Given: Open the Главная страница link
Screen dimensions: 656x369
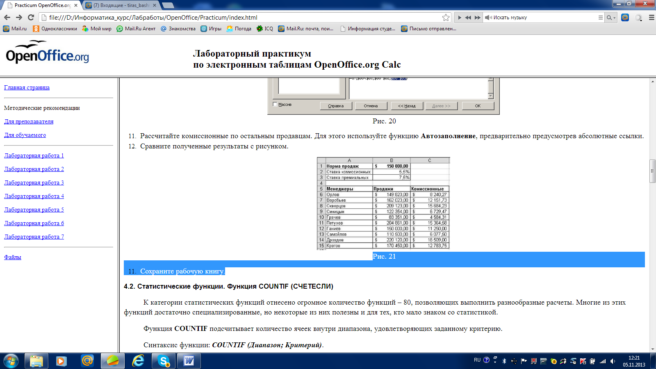Looking at the screenshot, I should click(x=27, y=87).
